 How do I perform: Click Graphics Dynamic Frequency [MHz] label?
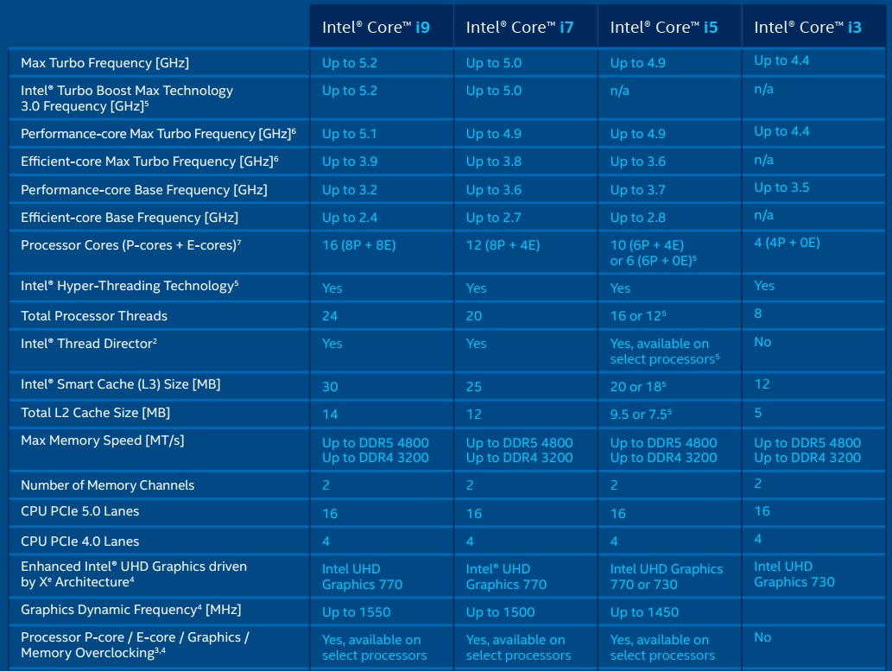coord(131,610)
